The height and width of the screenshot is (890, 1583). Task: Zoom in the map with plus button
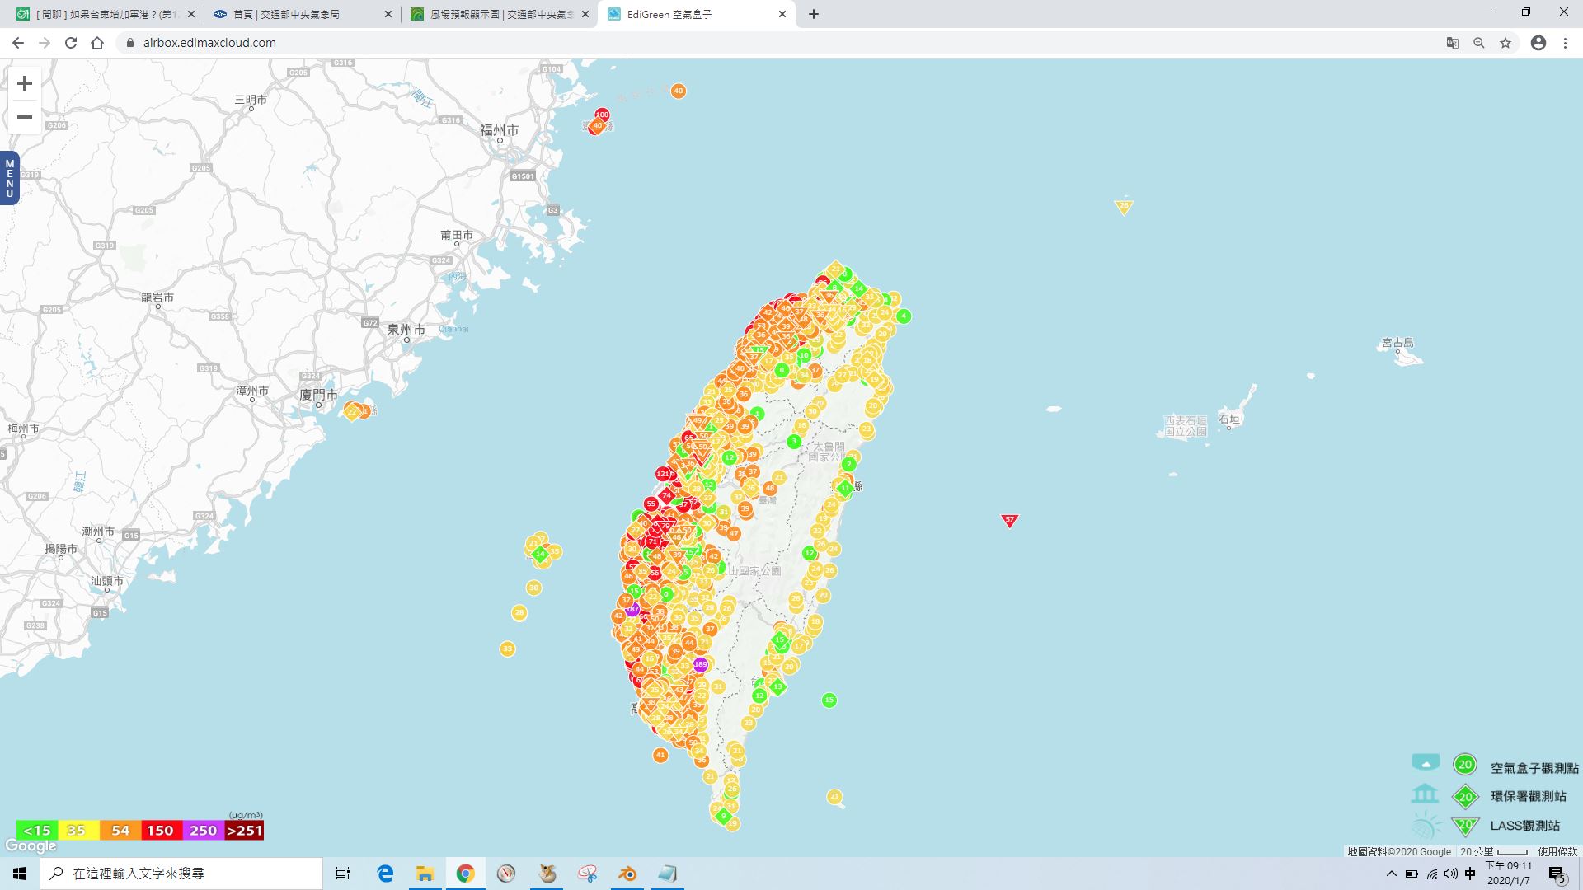coord(25,83)
